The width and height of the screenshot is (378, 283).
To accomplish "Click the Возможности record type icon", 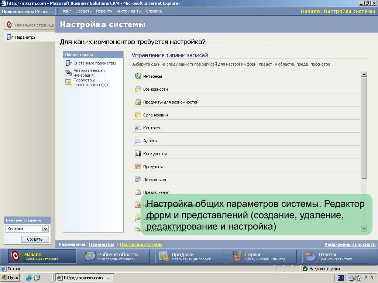I will [138, 89].
